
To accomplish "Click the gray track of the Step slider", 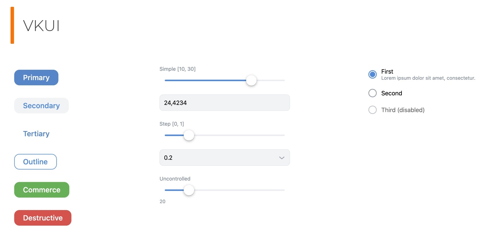I will 239,135.
